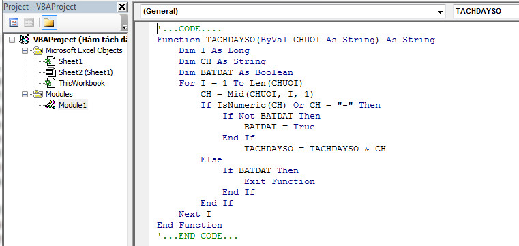Click the VBAProject root icon
Screen dimensions: 519x246
[24, 40]
